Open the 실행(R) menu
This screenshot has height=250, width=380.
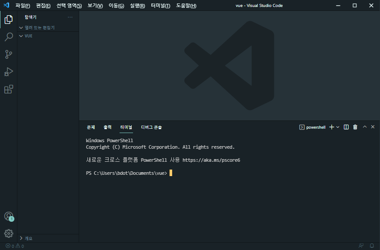click(x=137, y=6)
